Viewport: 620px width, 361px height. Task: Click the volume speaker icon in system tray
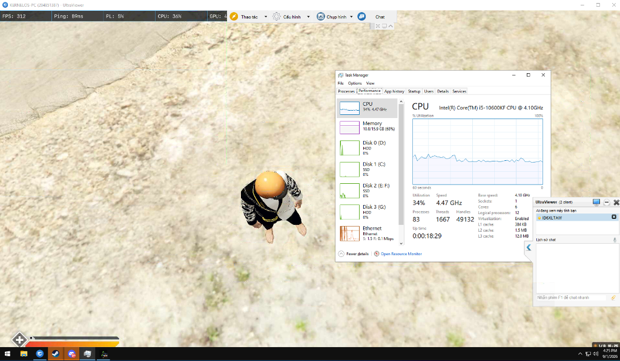tap(596, 354)
